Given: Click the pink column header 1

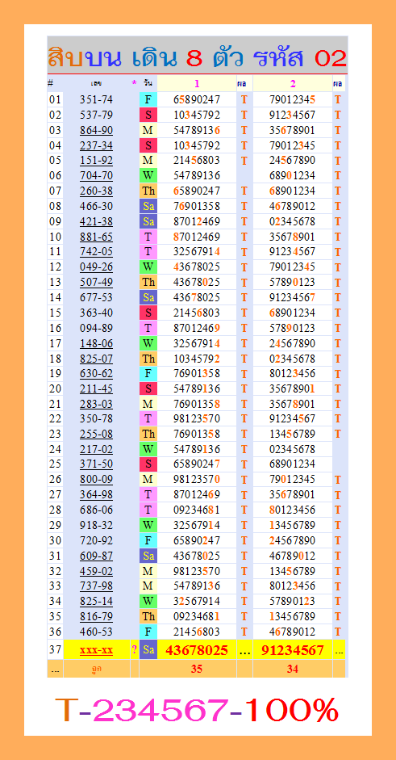Looking at the screenshot, I should click(197, 83).
